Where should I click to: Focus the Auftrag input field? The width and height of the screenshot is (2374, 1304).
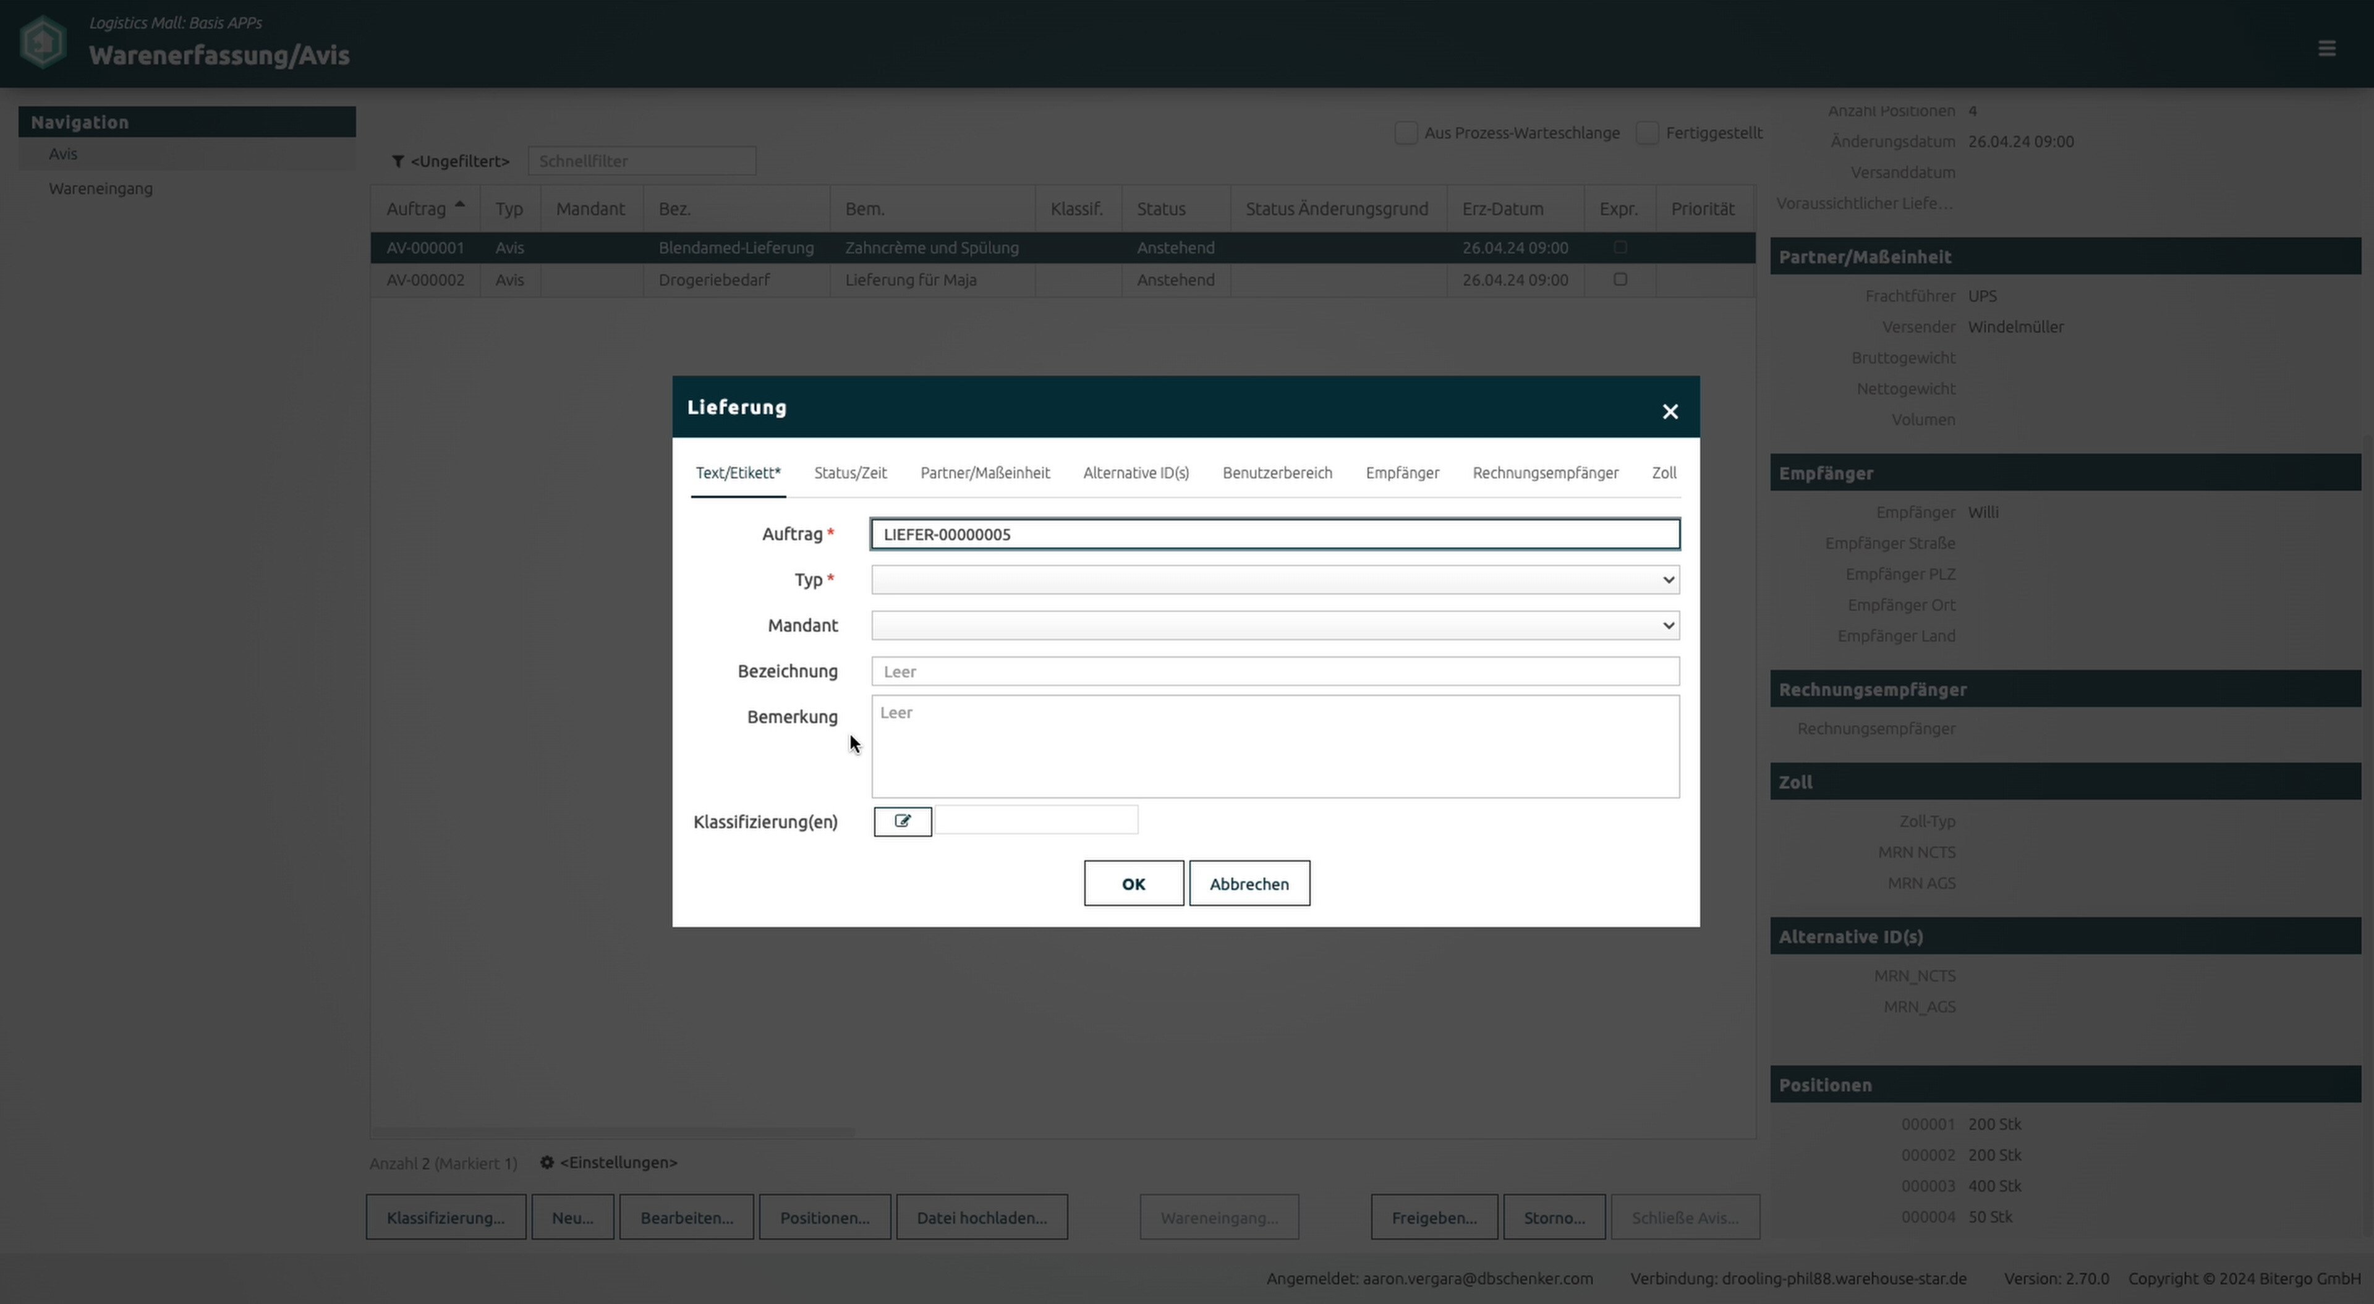1275,535
